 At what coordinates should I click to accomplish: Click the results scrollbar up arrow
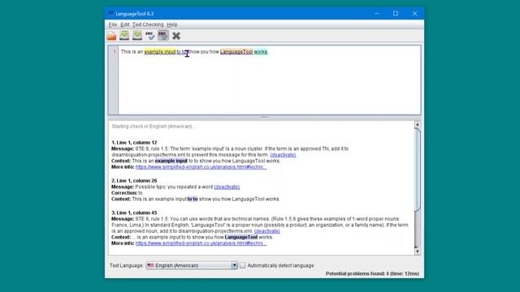pyautogui.click(x=418, y=124)
